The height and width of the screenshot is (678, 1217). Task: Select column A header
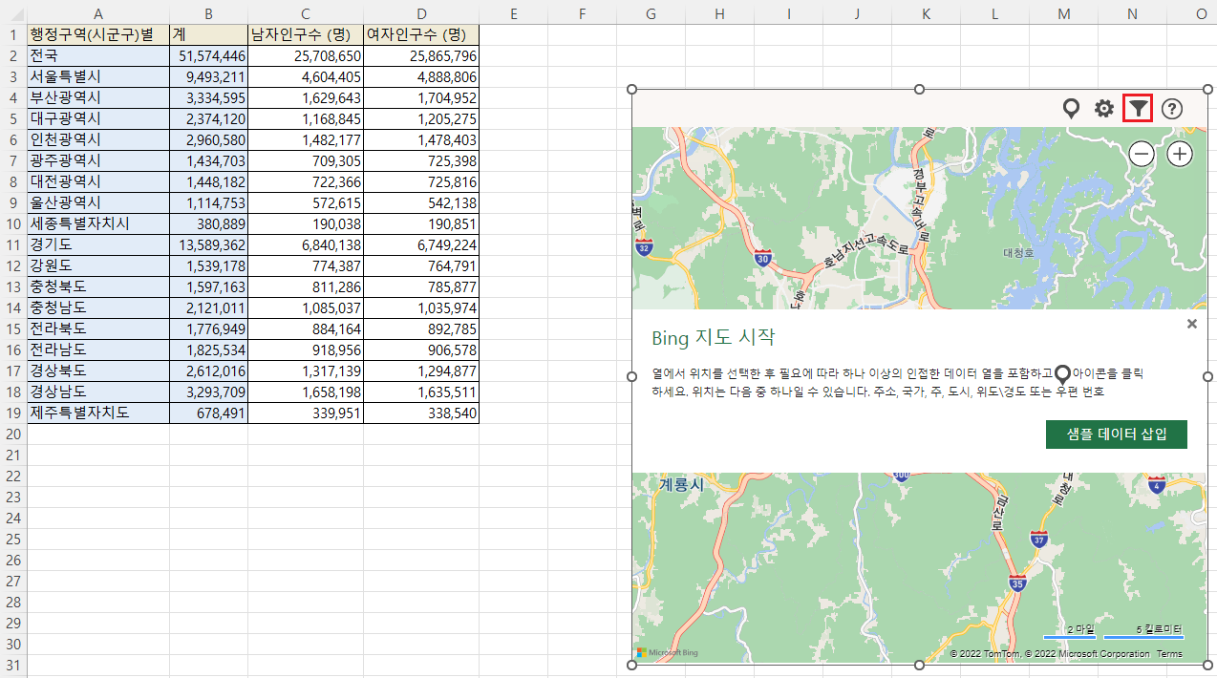(98, 14)
